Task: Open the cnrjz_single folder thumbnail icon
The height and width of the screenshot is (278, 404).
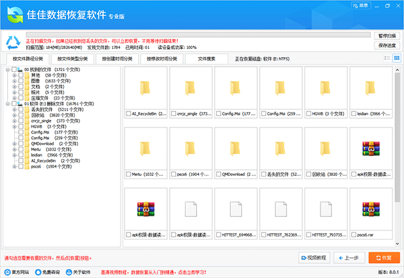Action: pos(190,88)
